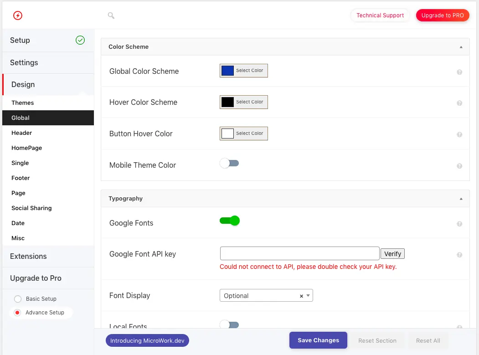
Task: Turn off the Google Fonts switch
Action: (x=229, y=221)
